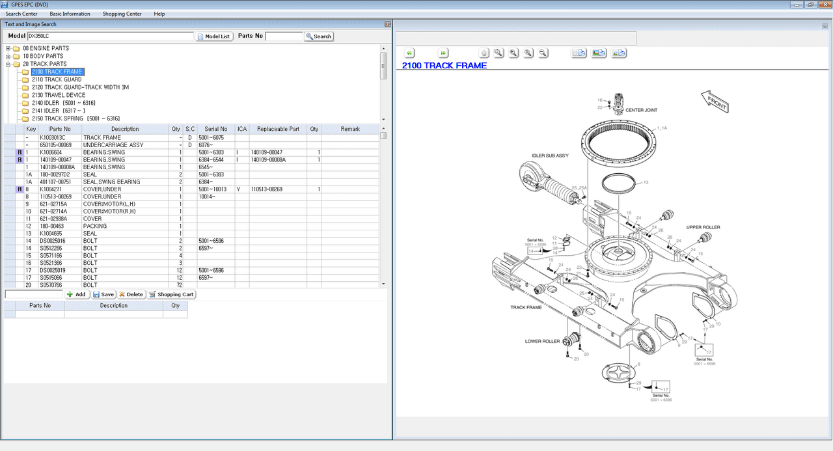The image size is (833, 451).
Task: Open the Shopping Cart
Action: [x=171, y=294]
